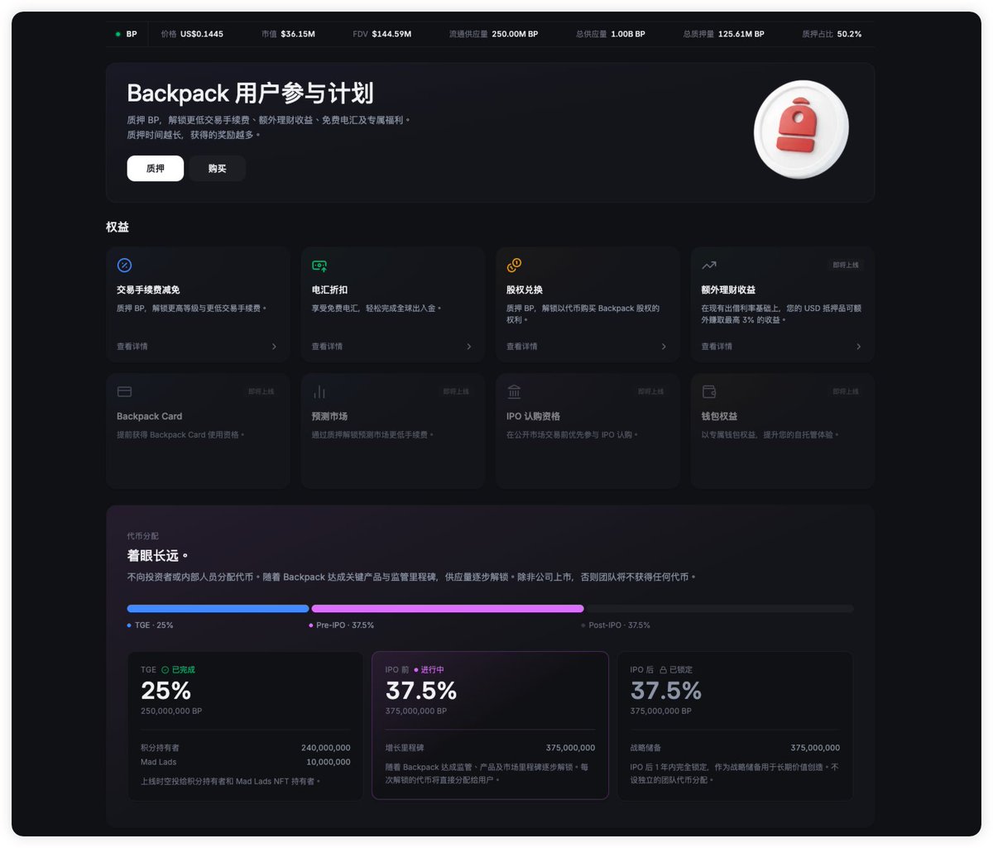Click the 37.5% figure in IPO 后 card
This screenshot has width=993, height=848.
666,691
